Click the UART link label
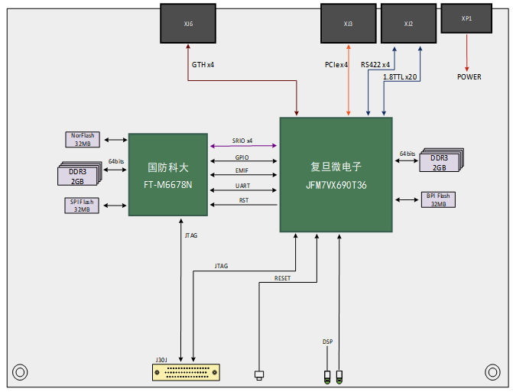The height and width of the screenshot is (392, 513). [x=243, y=186]
